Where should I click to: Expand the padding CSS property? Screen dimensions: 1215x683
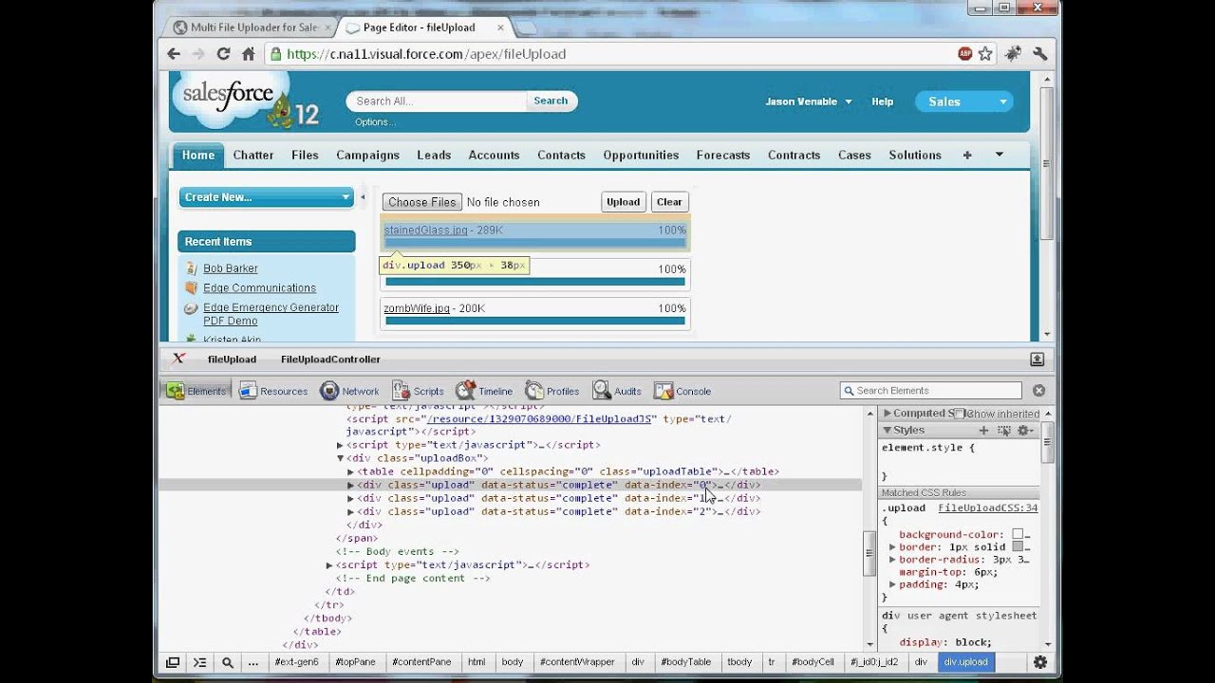pos(892,584)
